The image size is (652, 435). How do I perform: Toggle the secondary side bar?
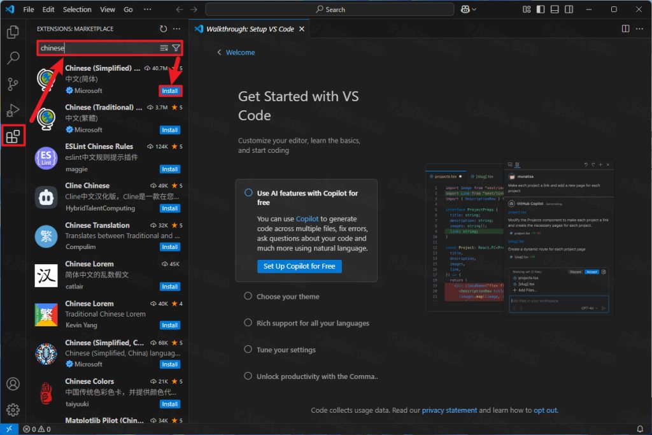569,10
